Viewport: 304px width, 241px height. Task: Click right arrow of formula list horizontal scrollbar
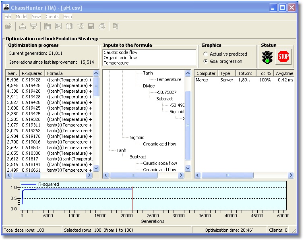(89, 175)
